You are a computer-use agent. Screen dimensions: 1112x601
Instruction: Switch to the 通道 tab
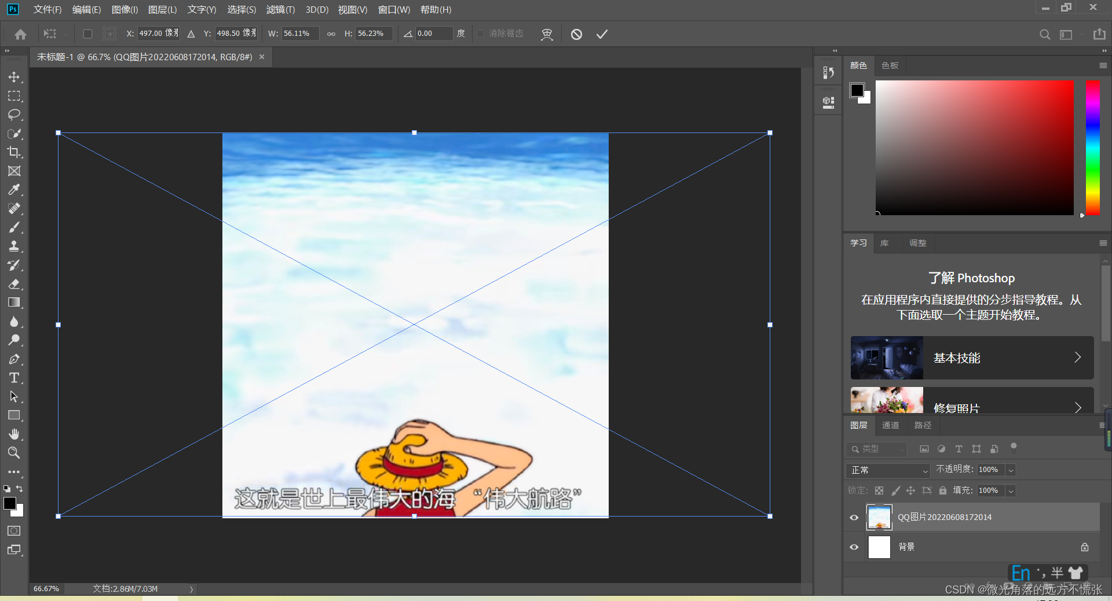click(890, 425)
